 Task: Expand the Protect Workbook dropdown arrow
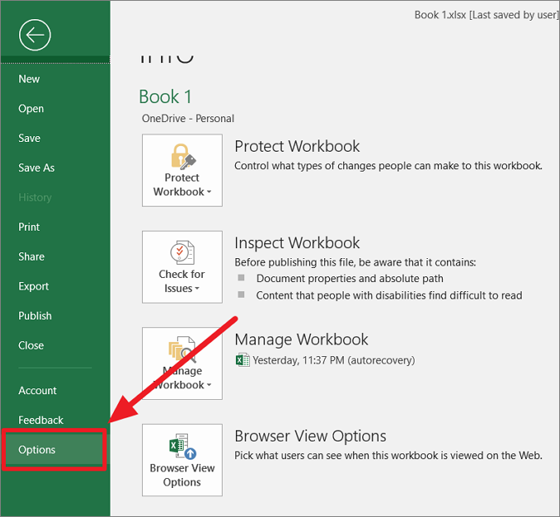(x=209, y=192)
